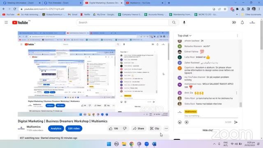This screenshot has width=263, height=148.
Task: Like the video with thumbs up
Action: click(113, 129)
